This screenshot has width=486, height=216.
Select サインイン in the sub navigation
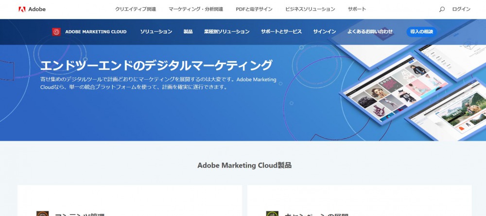pyautogui.click(x=324, y=32)
